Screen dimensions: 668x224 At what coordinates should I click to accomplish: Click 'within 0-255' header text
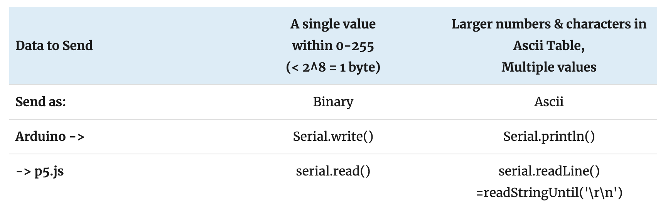click(333, 45)
